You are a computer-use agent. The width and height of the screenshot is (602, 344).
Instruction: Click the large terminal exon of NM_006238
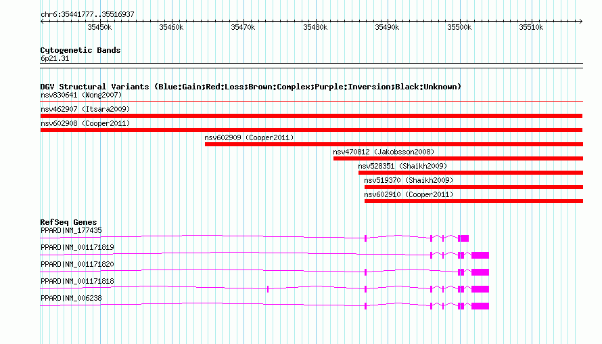pos(480,306)
